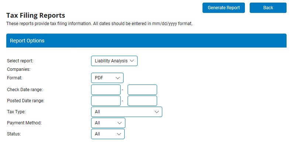Focus the Posted Date range end field
The width and height of the screenshot is (291, 155).
point(142,101)
